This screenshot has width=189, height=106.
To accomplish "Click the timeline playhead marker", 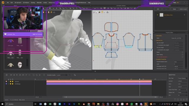I will pos(140,79).
